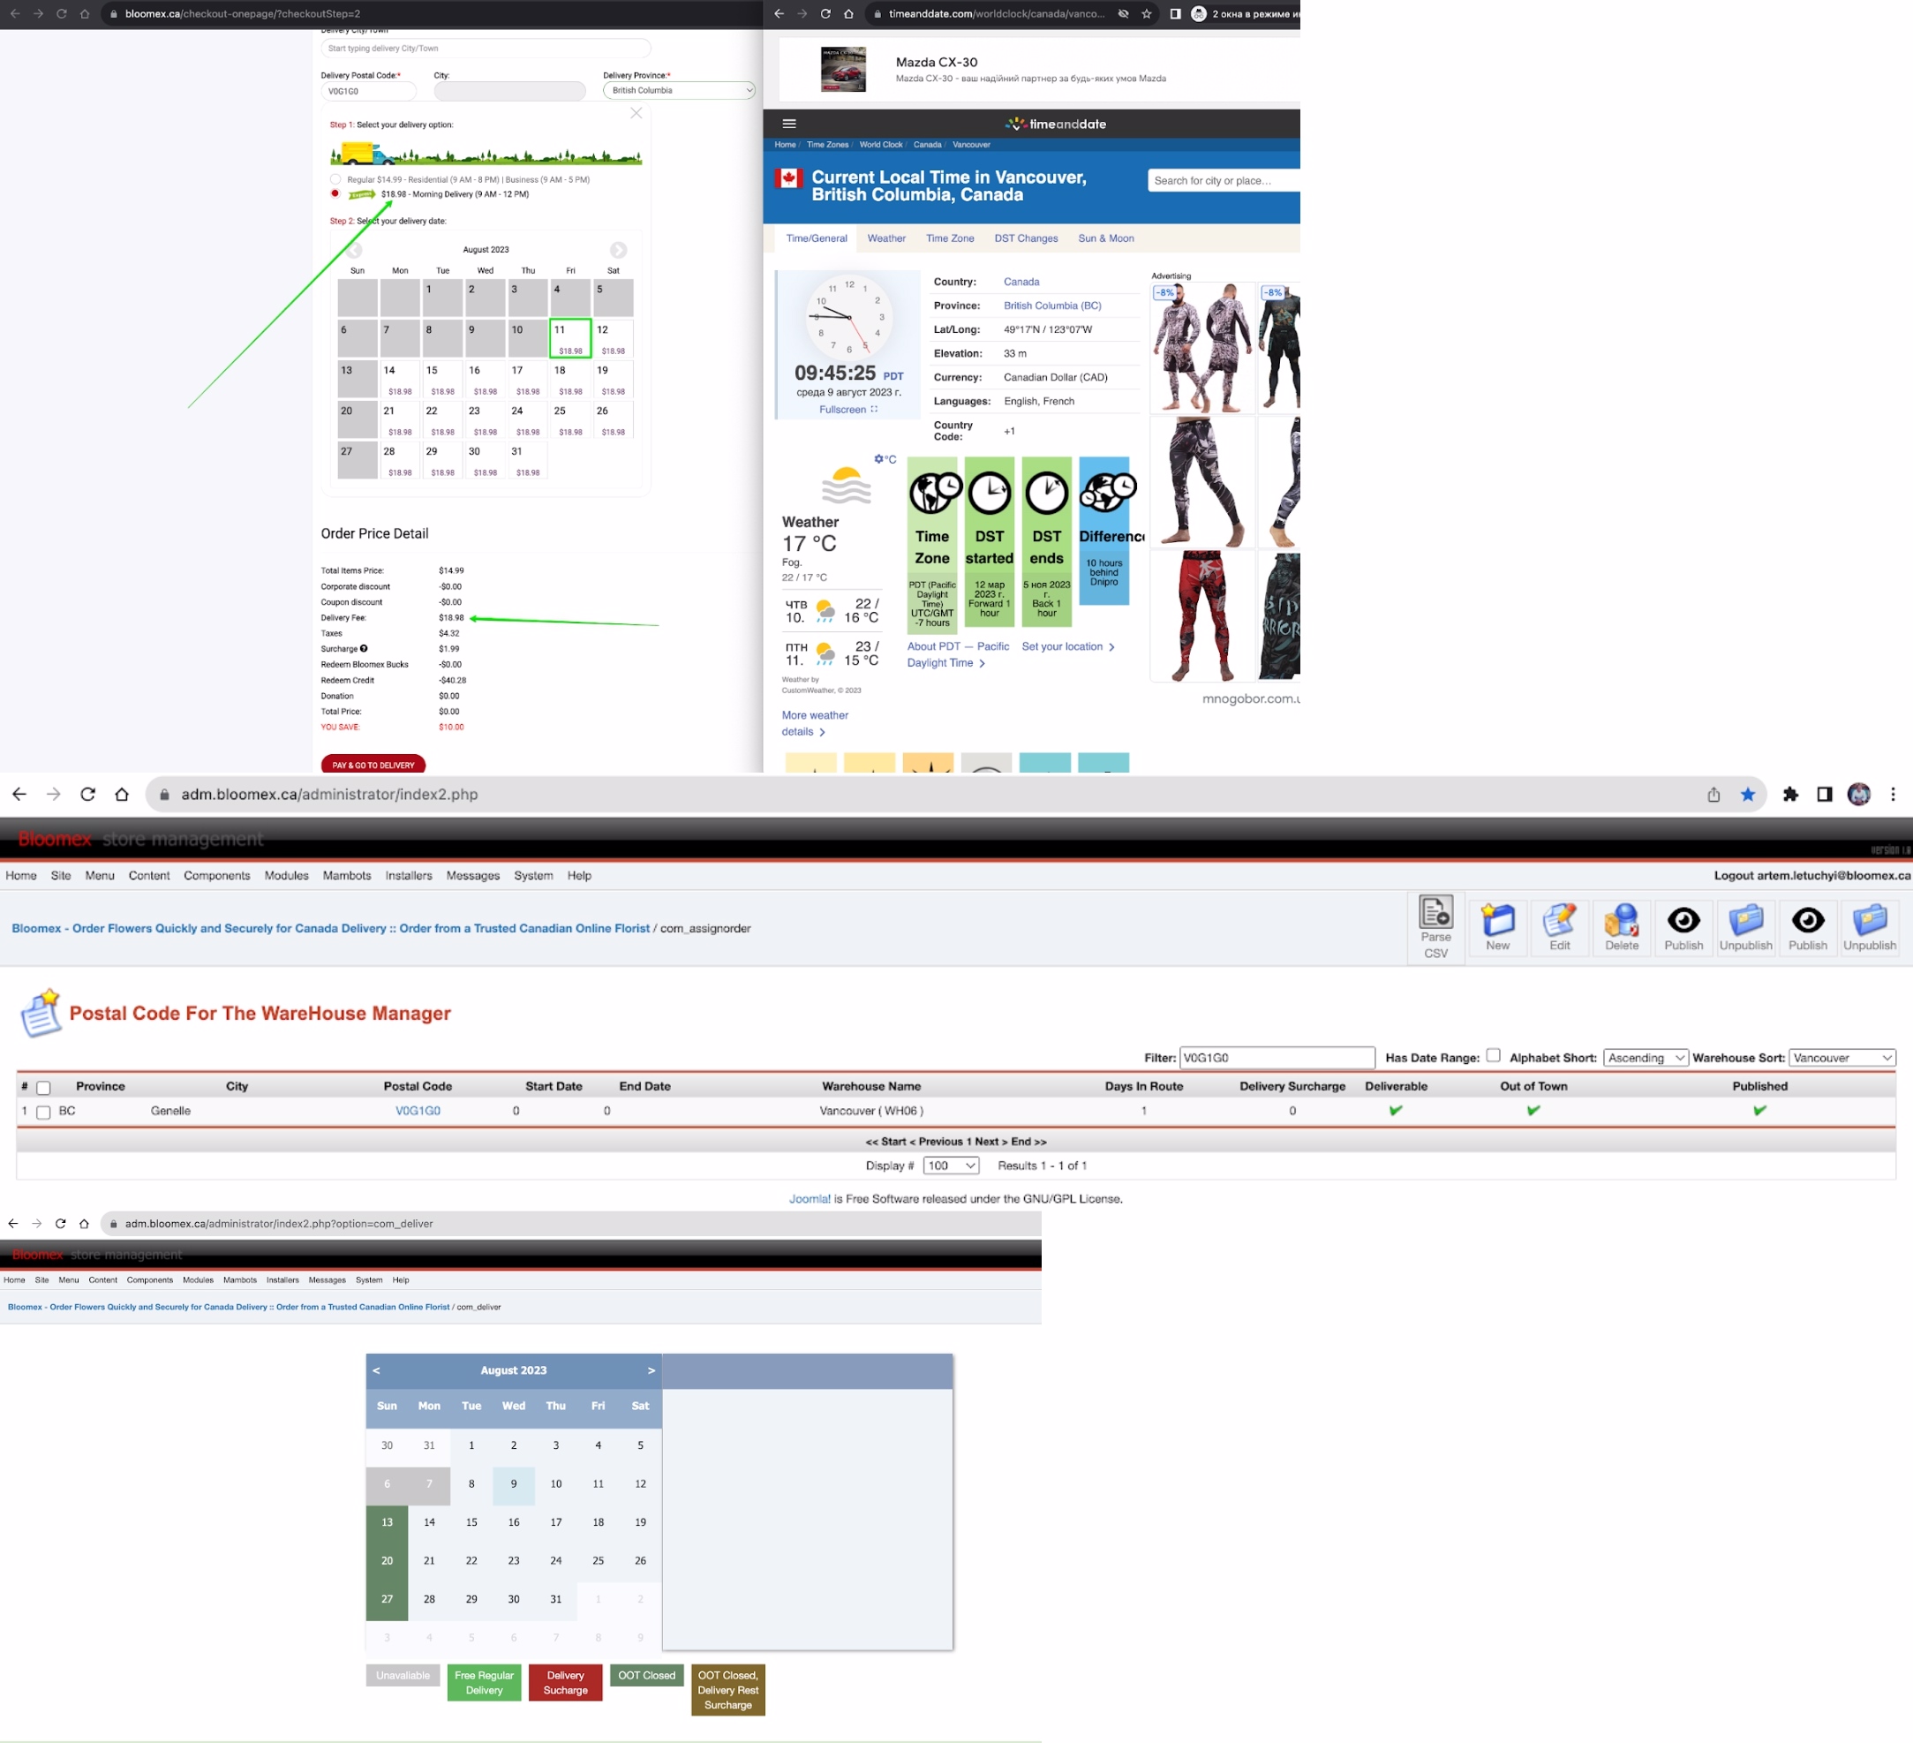Click the Chrome profile avatar

coord(1859,795)
